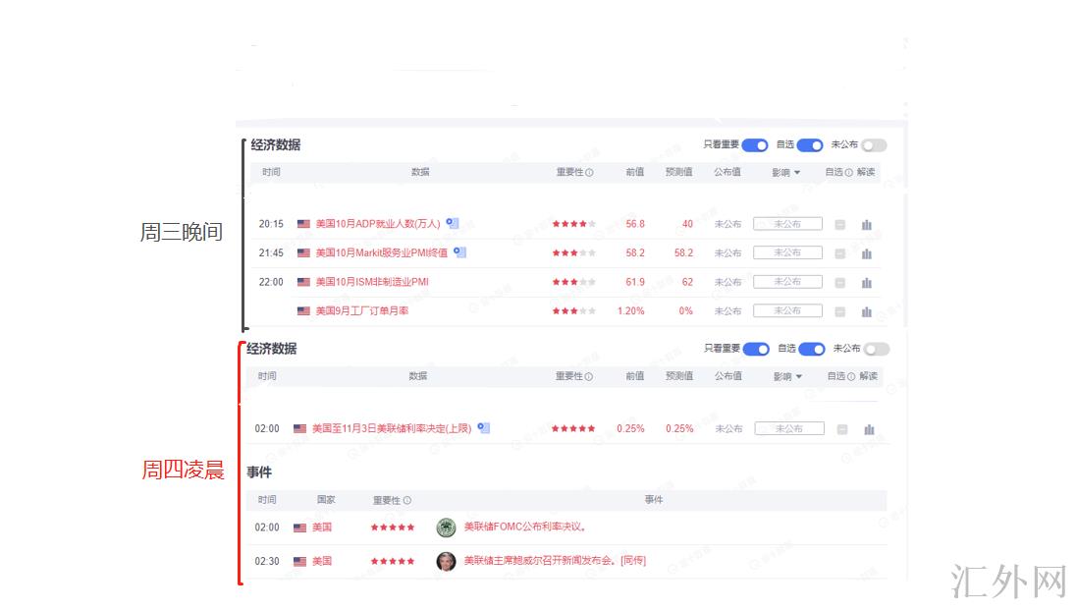Click 预测值 40 in ADP row
Screen dimensions: 1077x611
pyautogui.click(x=687, y=224)
